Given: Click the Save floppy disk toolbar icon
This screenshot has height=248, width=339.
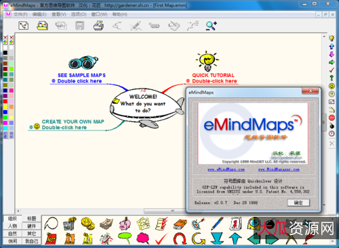Looking at the screenshot, I should tap(79, 26).
